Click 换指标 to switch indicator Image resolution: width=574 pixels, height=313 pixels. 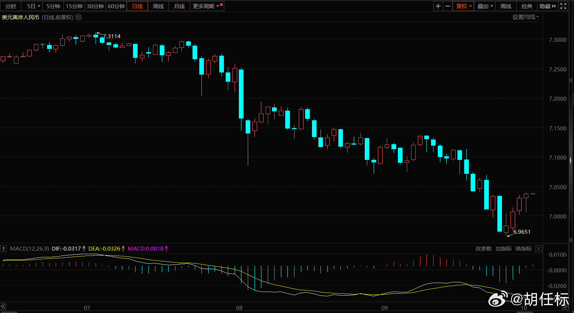point(523,248)
